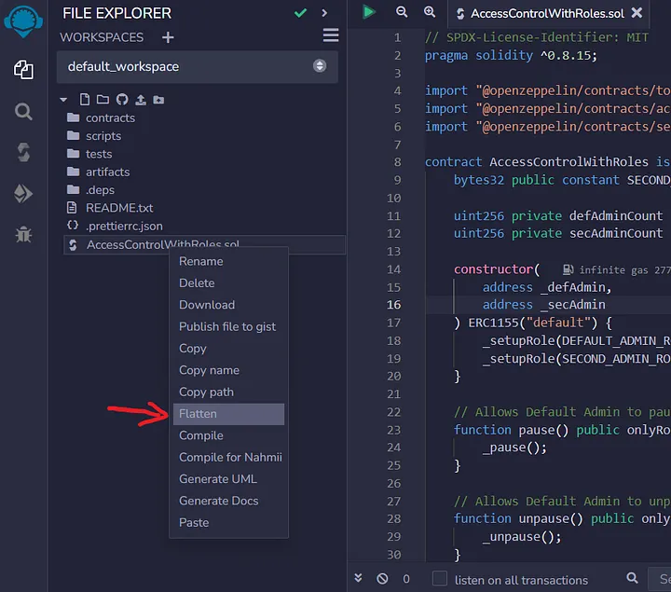Create a new workspace with plus button

point(168,37)
